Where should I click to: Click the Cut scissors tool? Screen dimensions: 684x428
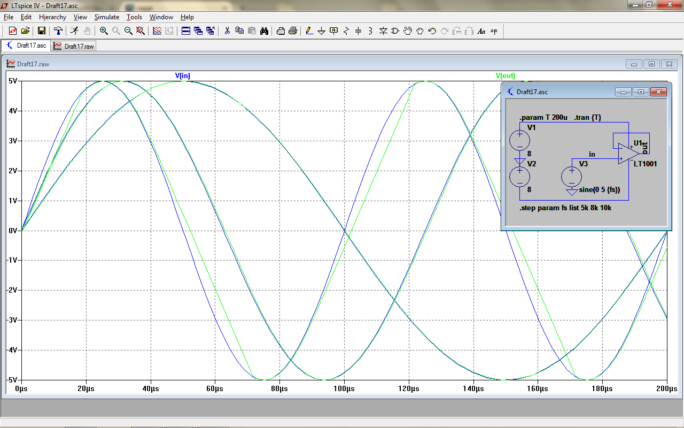click(227, 31)
